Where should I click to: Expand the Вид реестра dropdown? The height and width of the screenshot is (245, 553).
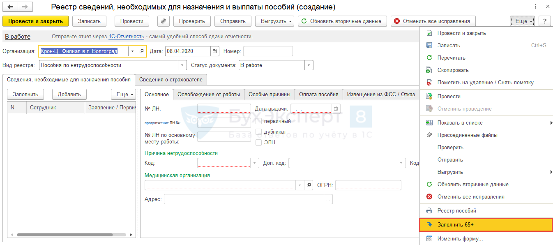click(x=182, y=65)
